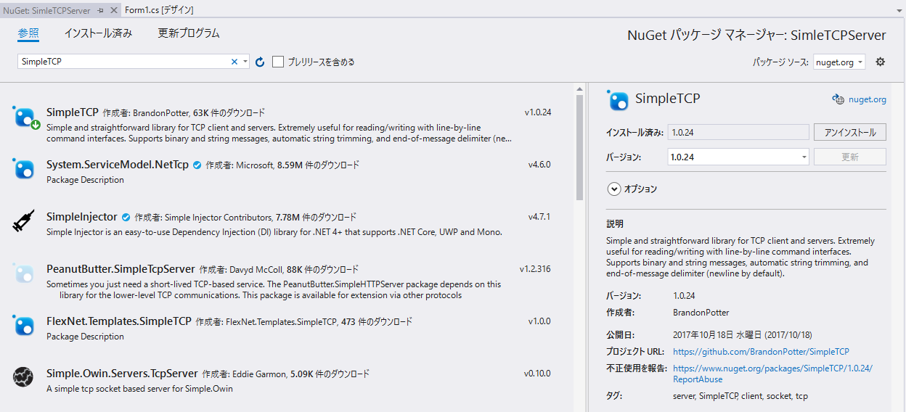Click the PeanutButter.SimpleTcpServer package icon
Viewport: 906px width, 412px height.
tap(24, 273)
